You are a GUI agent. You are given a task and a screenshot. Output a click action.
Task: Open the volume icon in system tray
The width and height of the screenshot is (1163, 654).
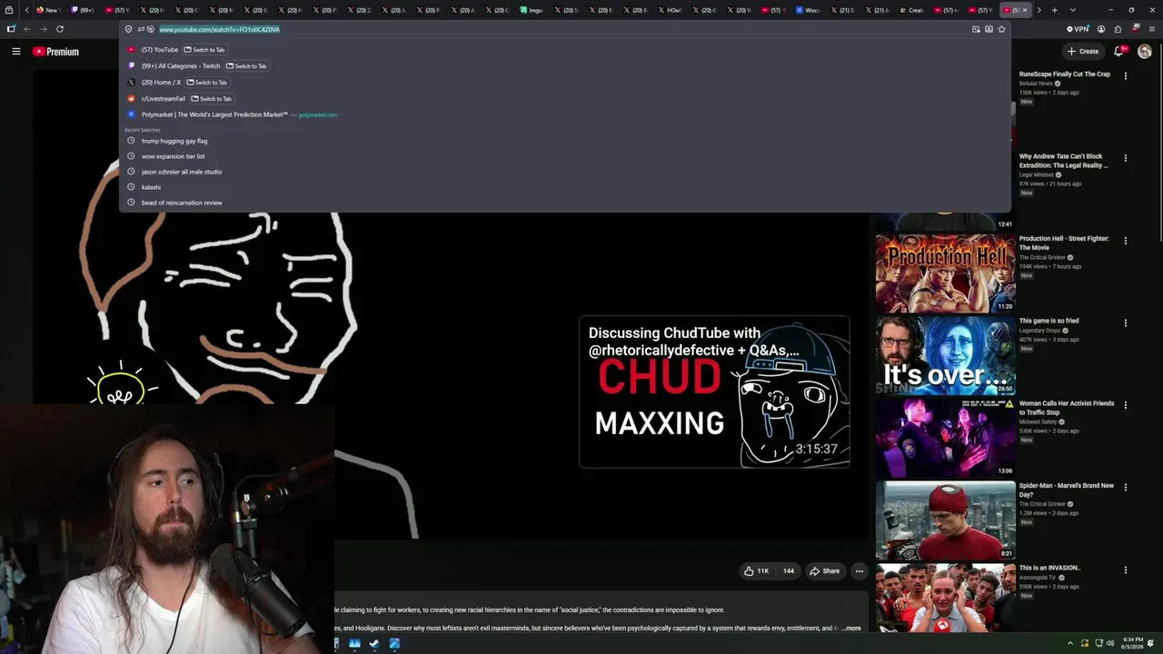click(x=1110, y=643)
